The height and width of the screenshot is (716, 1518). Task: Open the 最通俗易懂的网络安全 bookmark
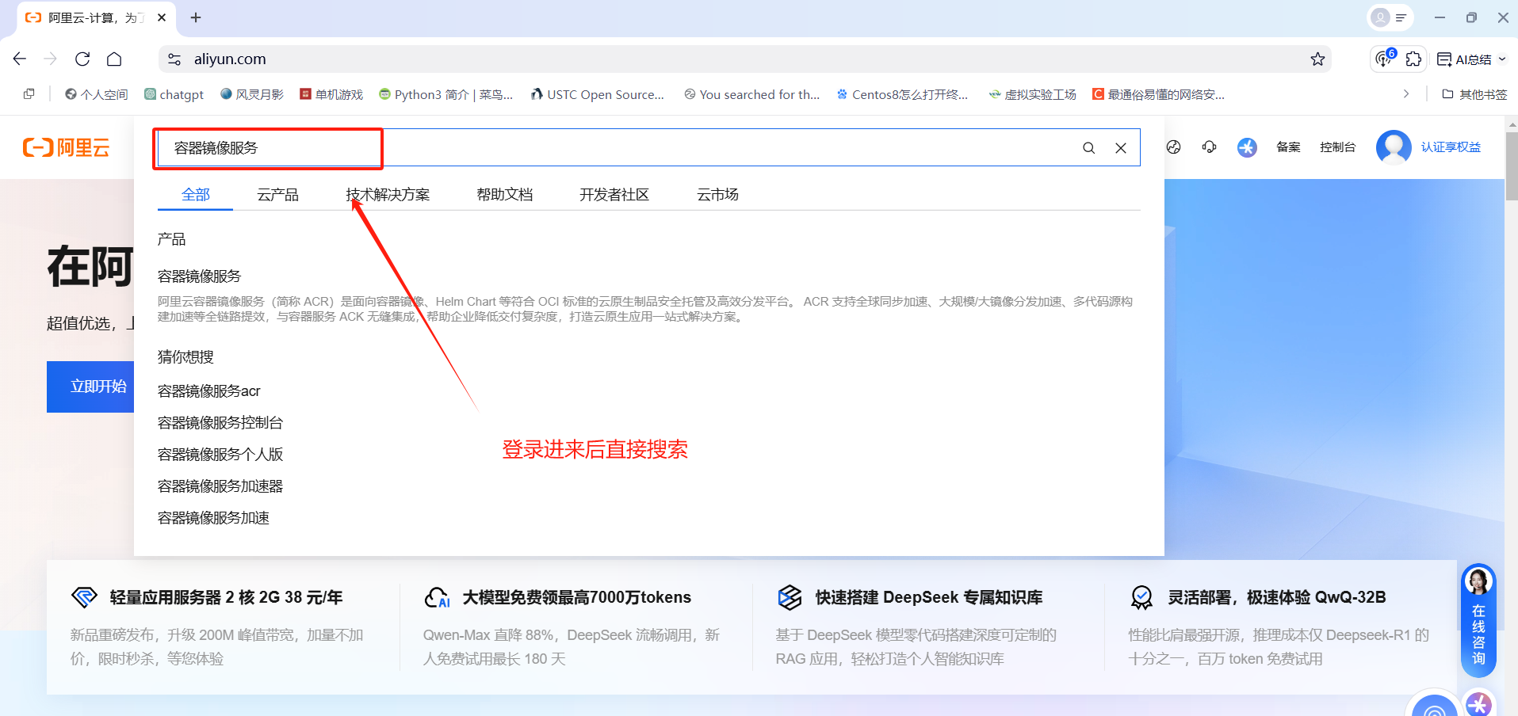pos(1159,94)
